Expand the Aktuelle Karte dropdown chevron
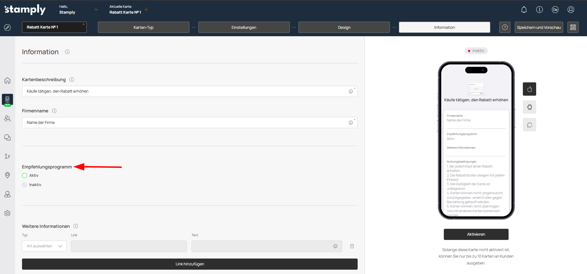The image size is (587, 274). 147,10
